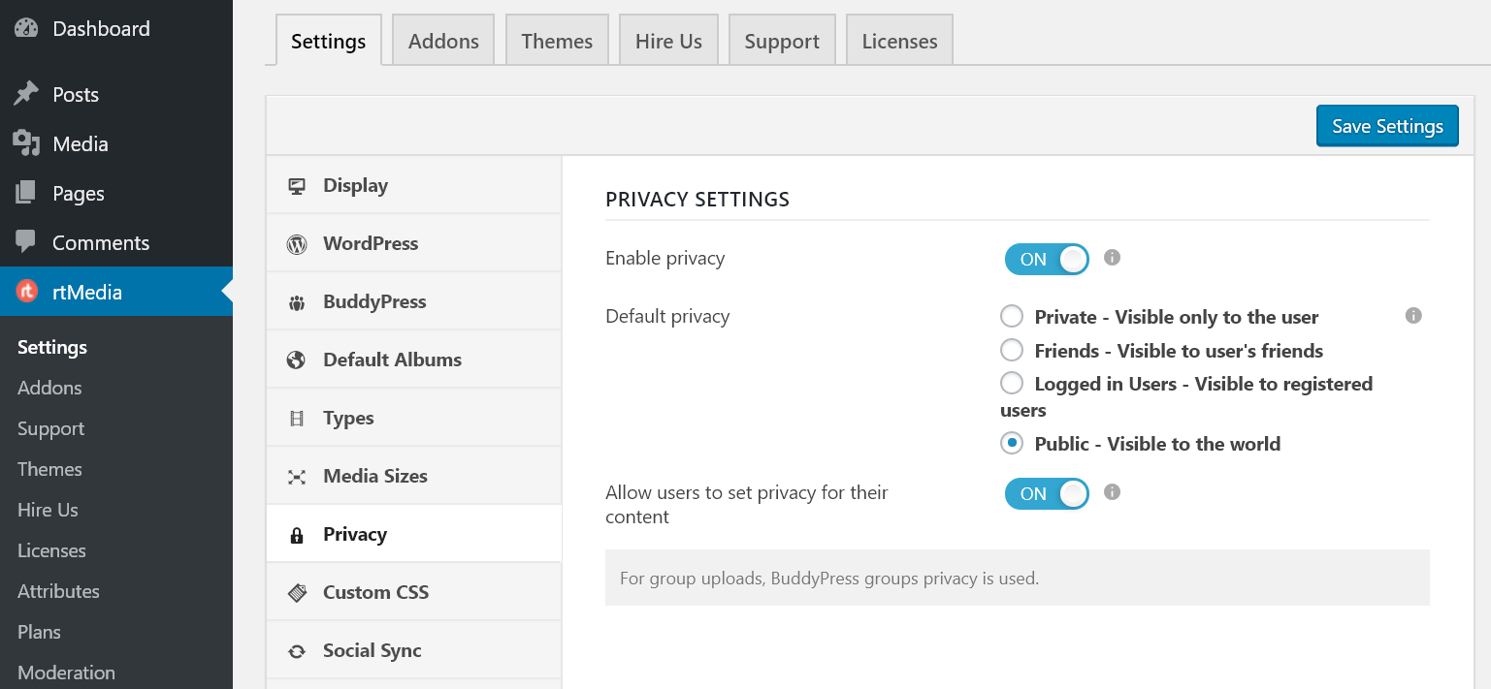Open the Themes tab

tap(557, 40)
